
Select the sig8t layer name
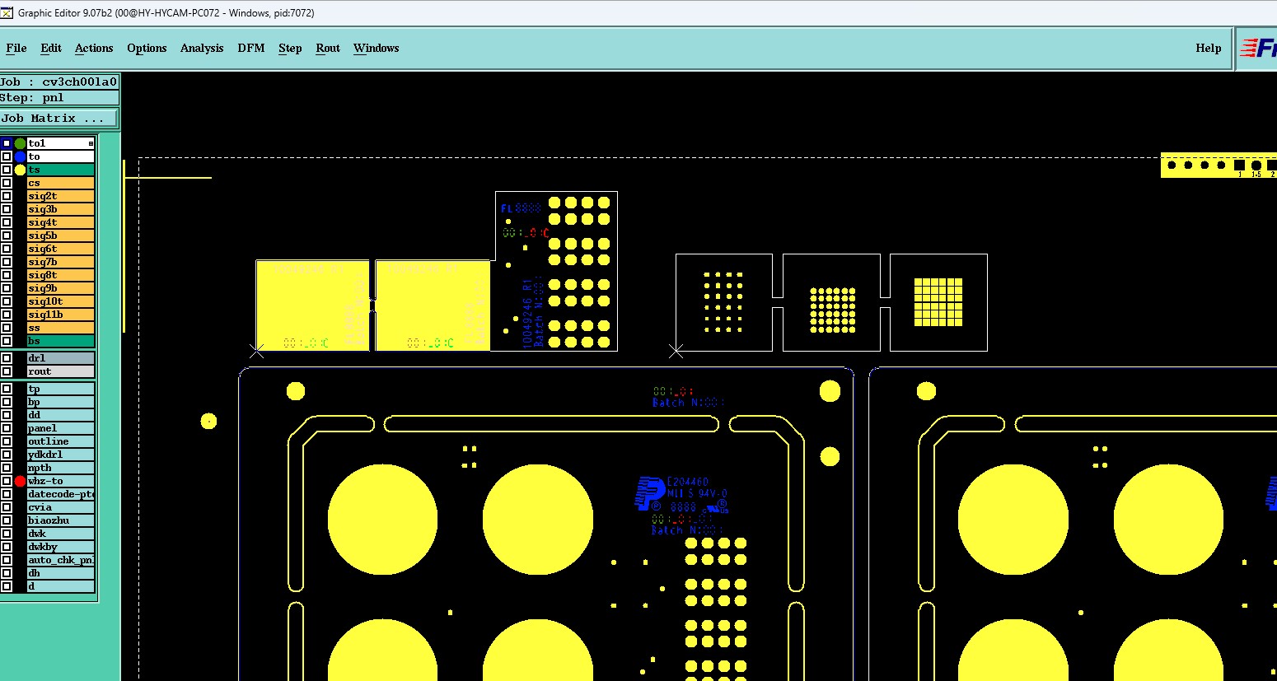(61, 275)
